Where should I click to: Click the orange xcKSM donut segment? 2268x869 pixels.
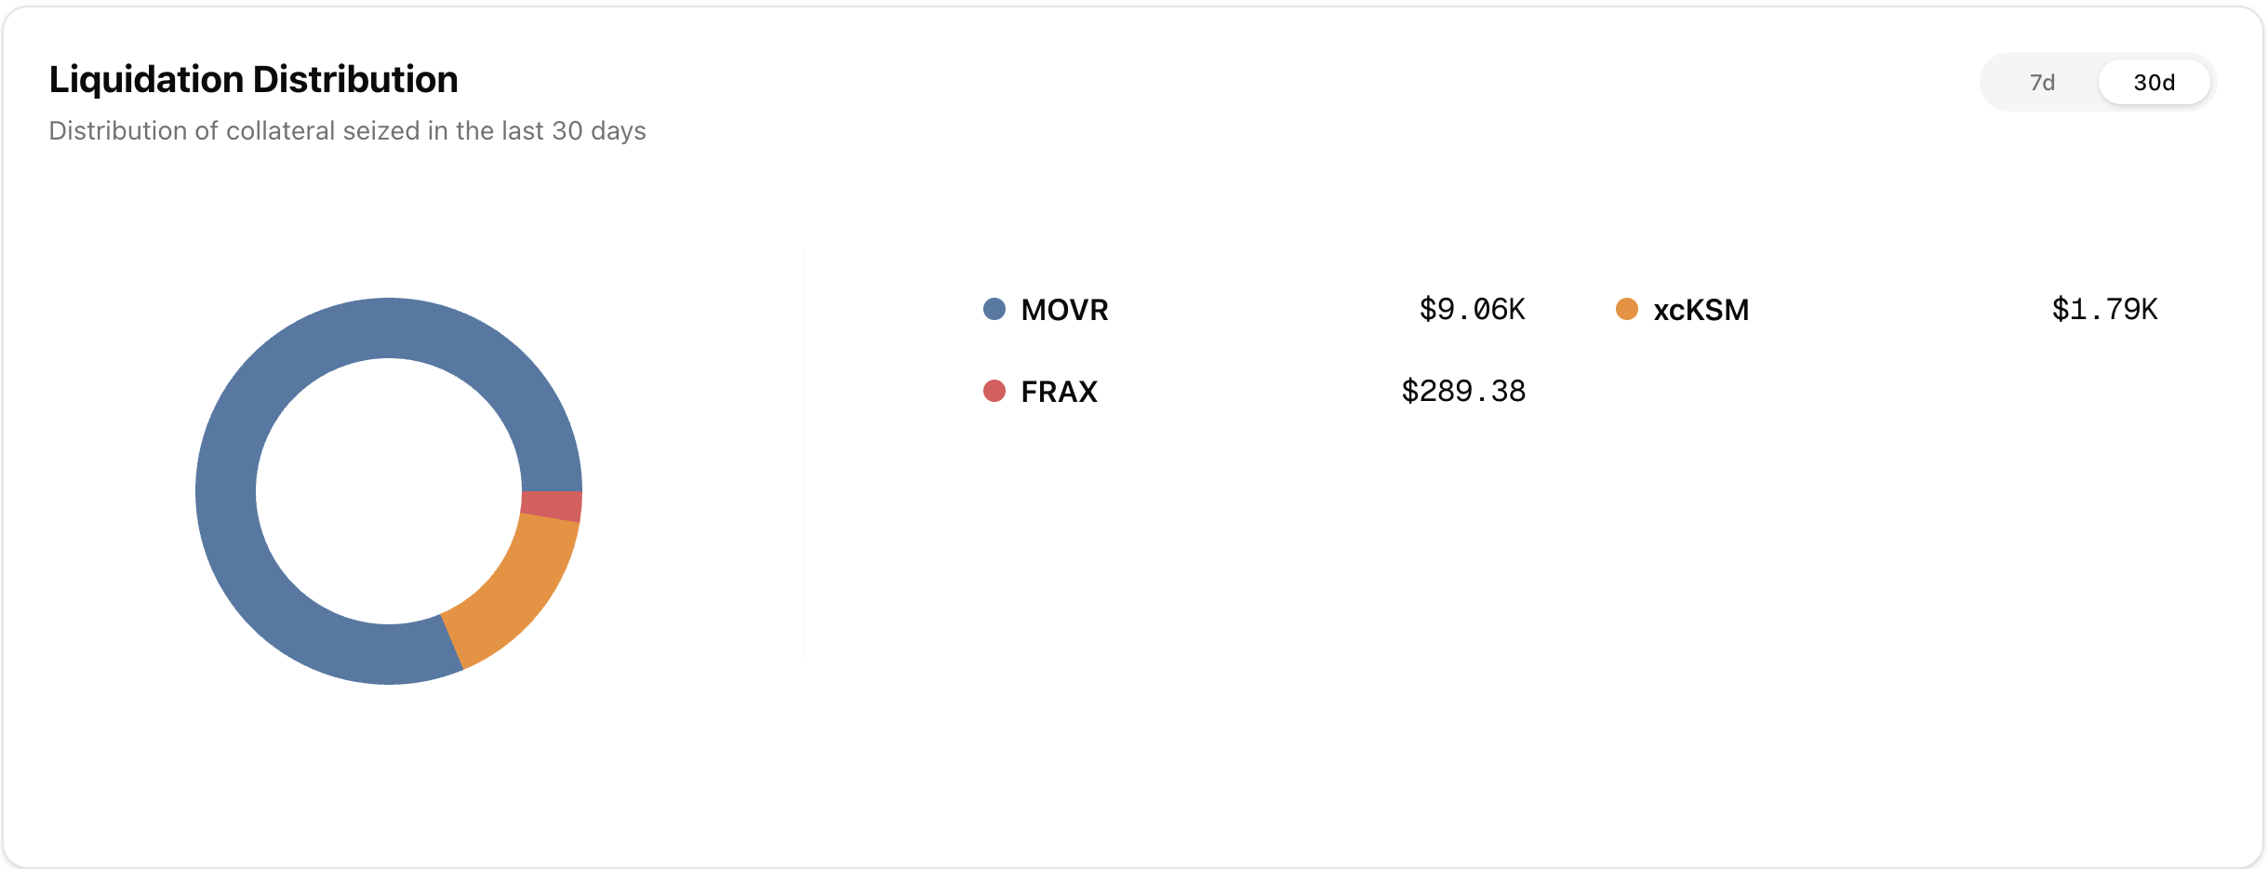point(521,595)
